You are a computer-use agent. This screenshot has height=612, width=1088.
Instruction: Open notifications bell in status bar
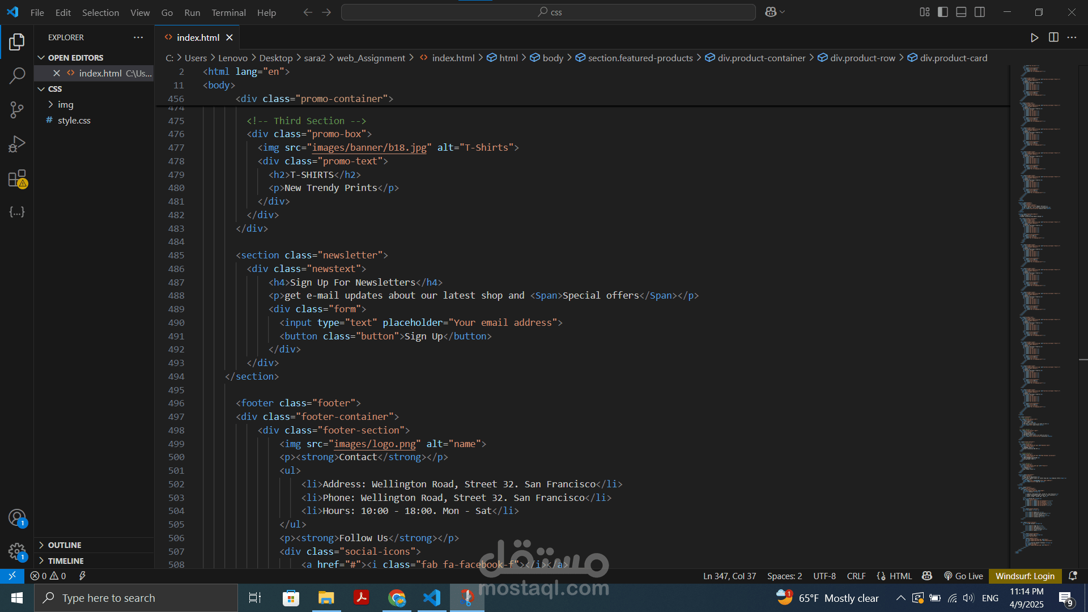coord(1073,576)
